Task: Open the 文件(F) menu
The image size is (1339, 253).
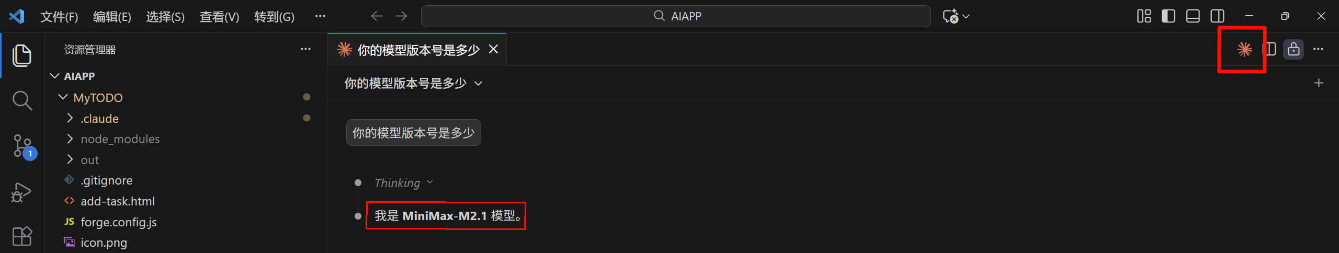Action: click(59, 17)
